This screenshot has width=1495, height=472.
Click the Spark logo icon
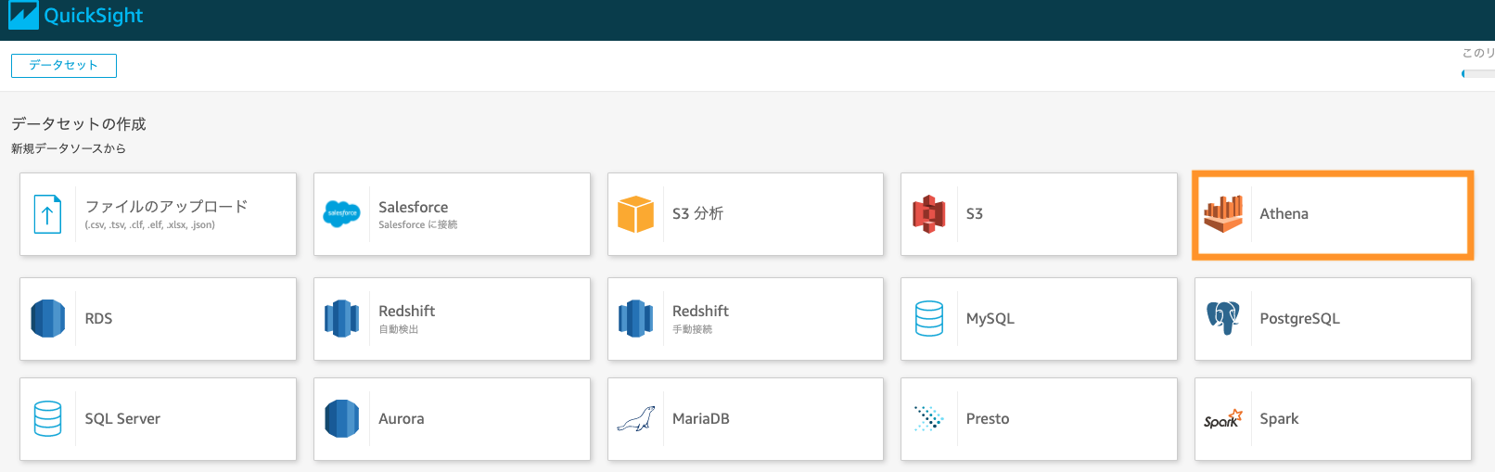click(1222, 419)
